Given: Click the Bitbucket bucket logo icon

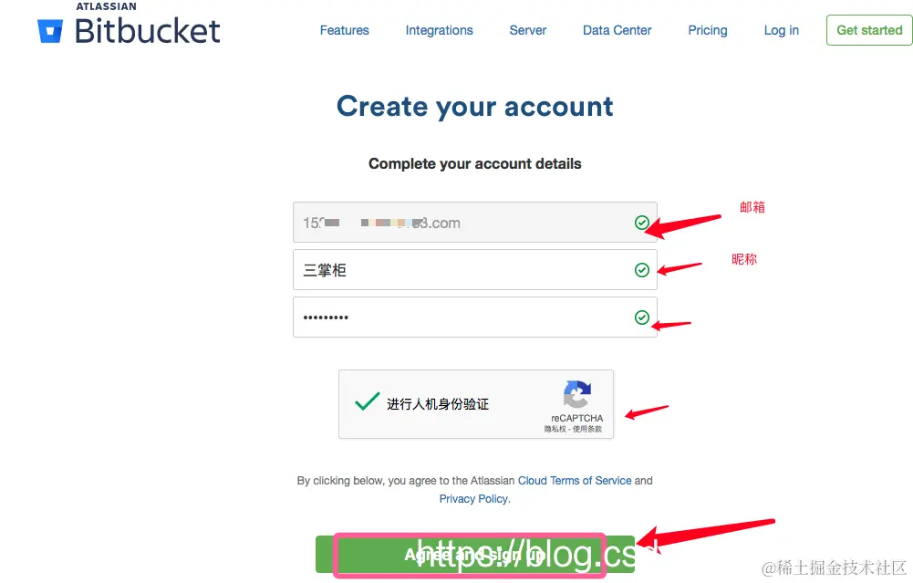Looking at the screenshot, I should point(50,31).
